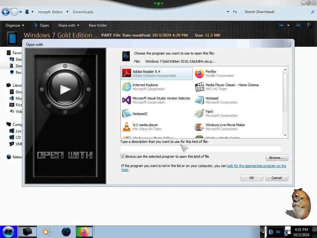Image resolution: width=317 pixels, height=238 pixels.
Task: Click the Open toolbar button
Action: 42,25
